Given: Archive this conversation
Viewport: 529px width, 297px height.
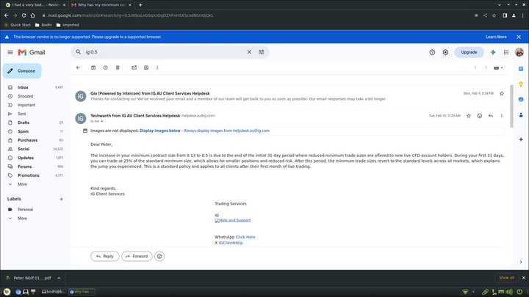Looking at the screenshot, I should (93, 67).
